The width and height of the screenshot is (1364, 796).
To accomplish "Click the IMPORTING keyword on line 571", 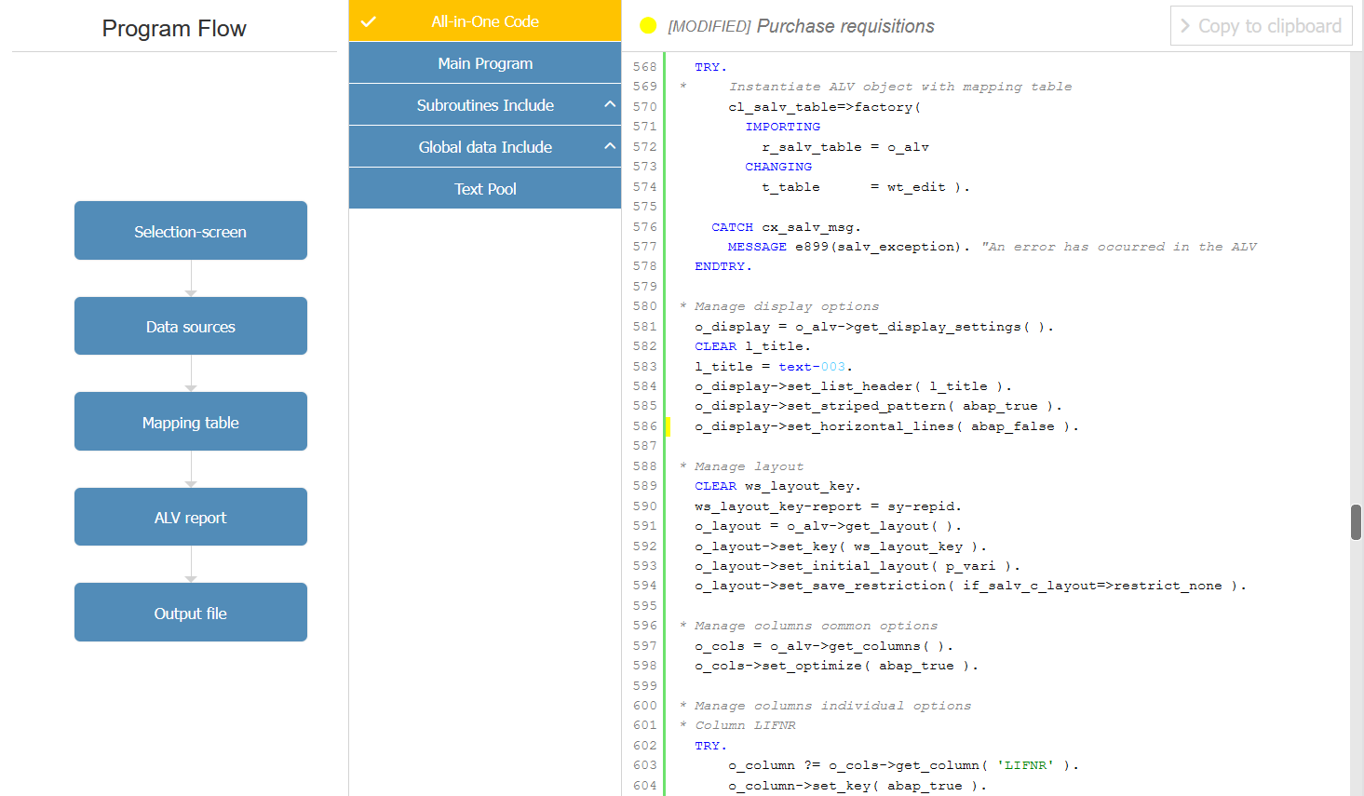I will point(783,127).
